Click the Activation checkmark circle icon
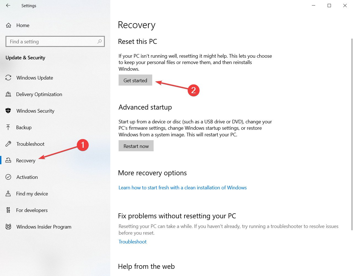Screen dimensions: 353x276 [x=8, y=177]
